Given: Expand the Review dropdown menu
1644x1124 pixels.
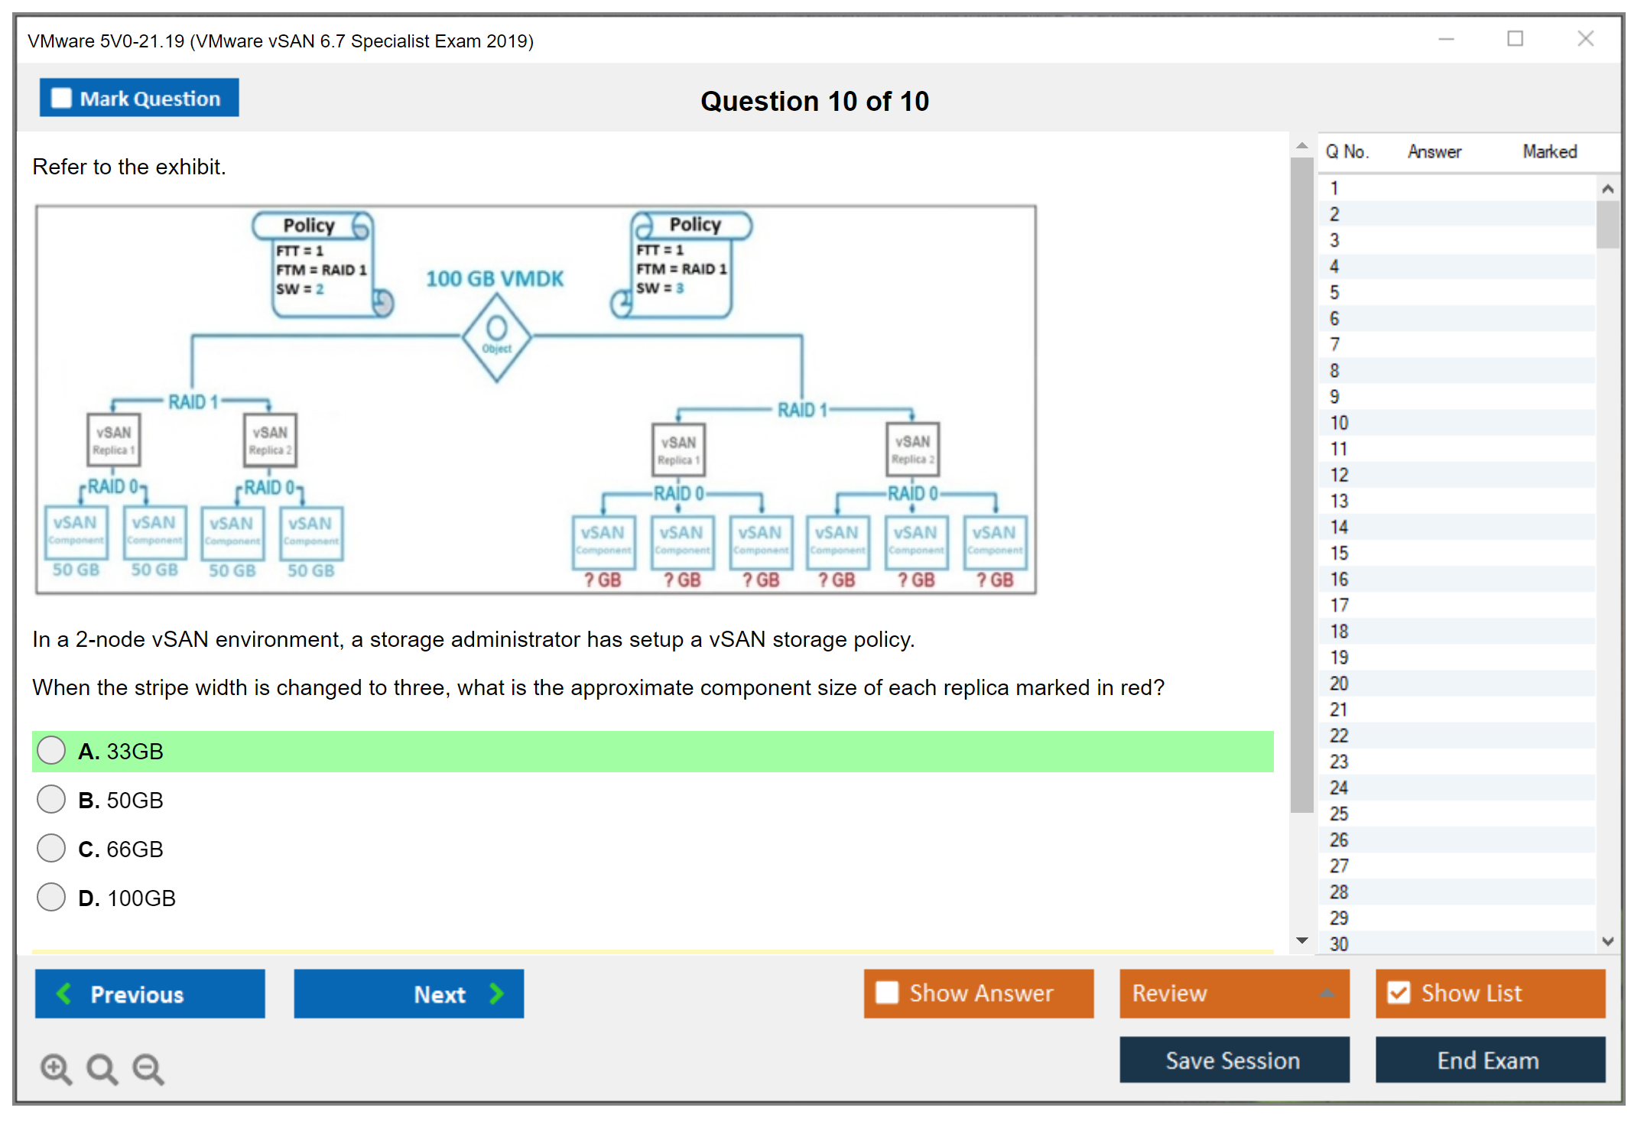Looking at the screenshot, I should [1327, 993].
